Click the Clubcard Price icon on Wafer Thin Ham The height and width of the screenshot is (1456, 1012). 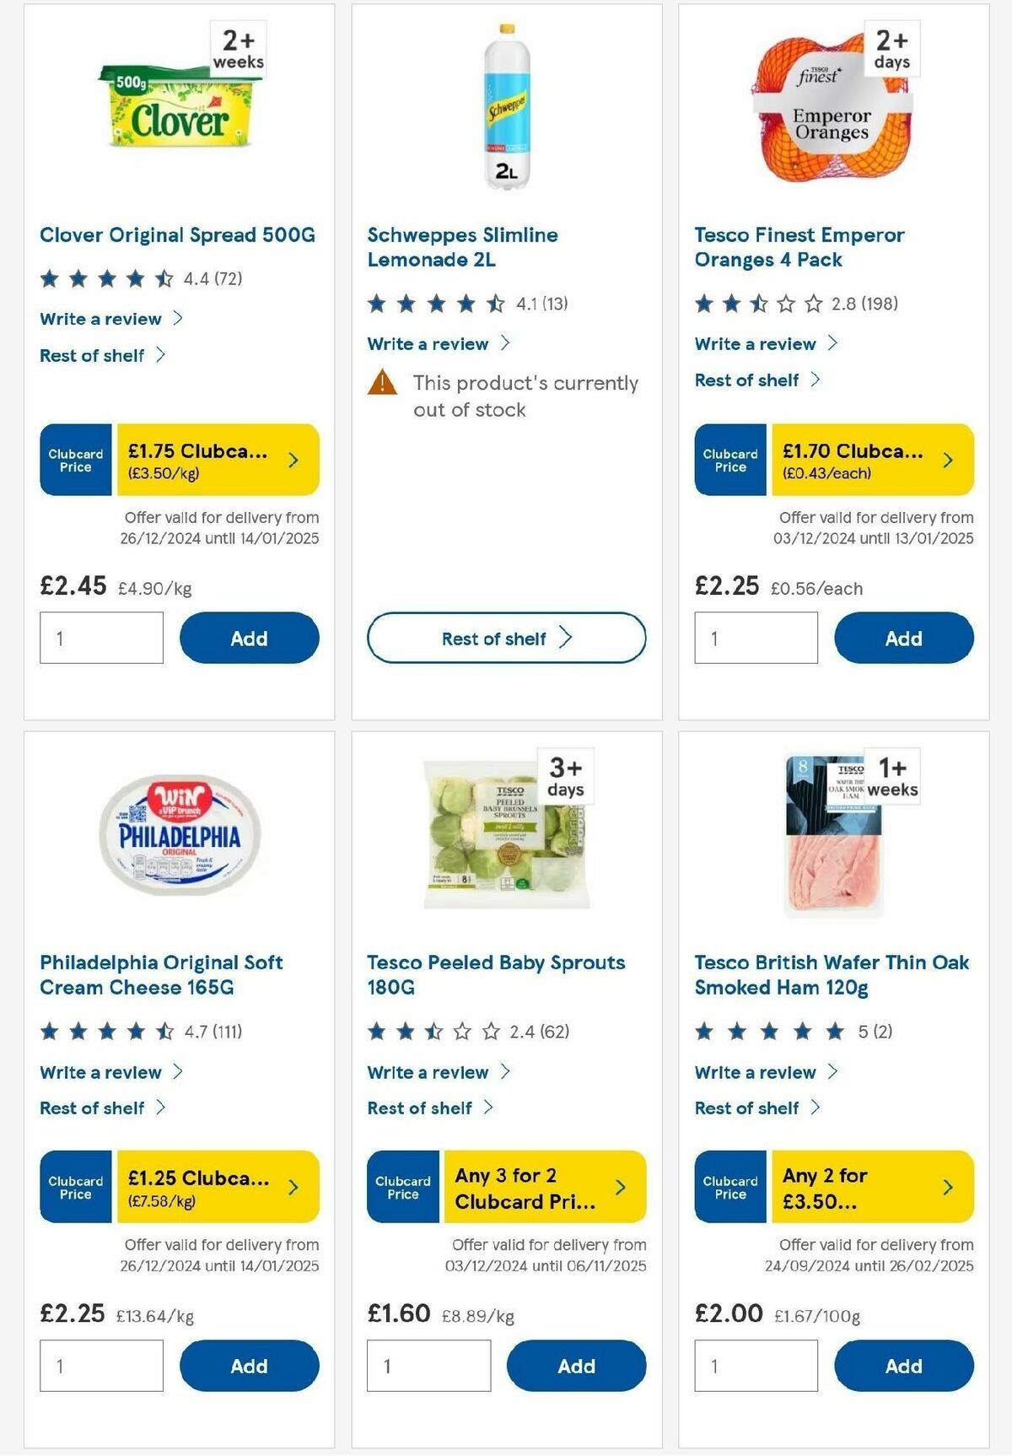729,1187
